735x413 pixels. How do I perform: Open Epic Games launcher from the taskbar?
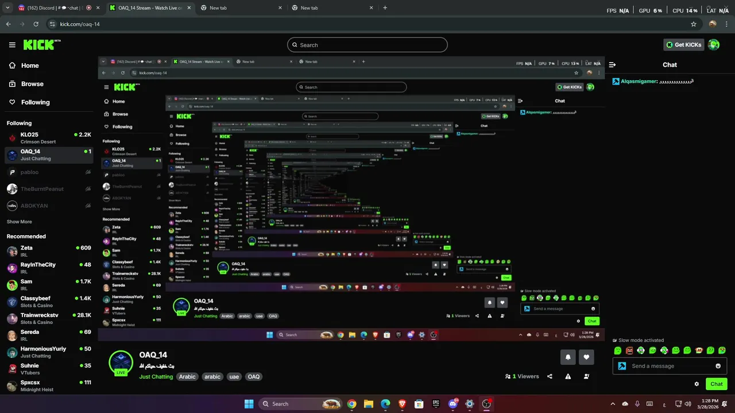pos(436,404)
